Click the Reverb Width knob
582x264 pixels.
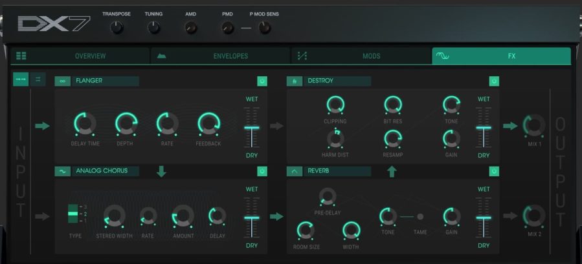351,230
